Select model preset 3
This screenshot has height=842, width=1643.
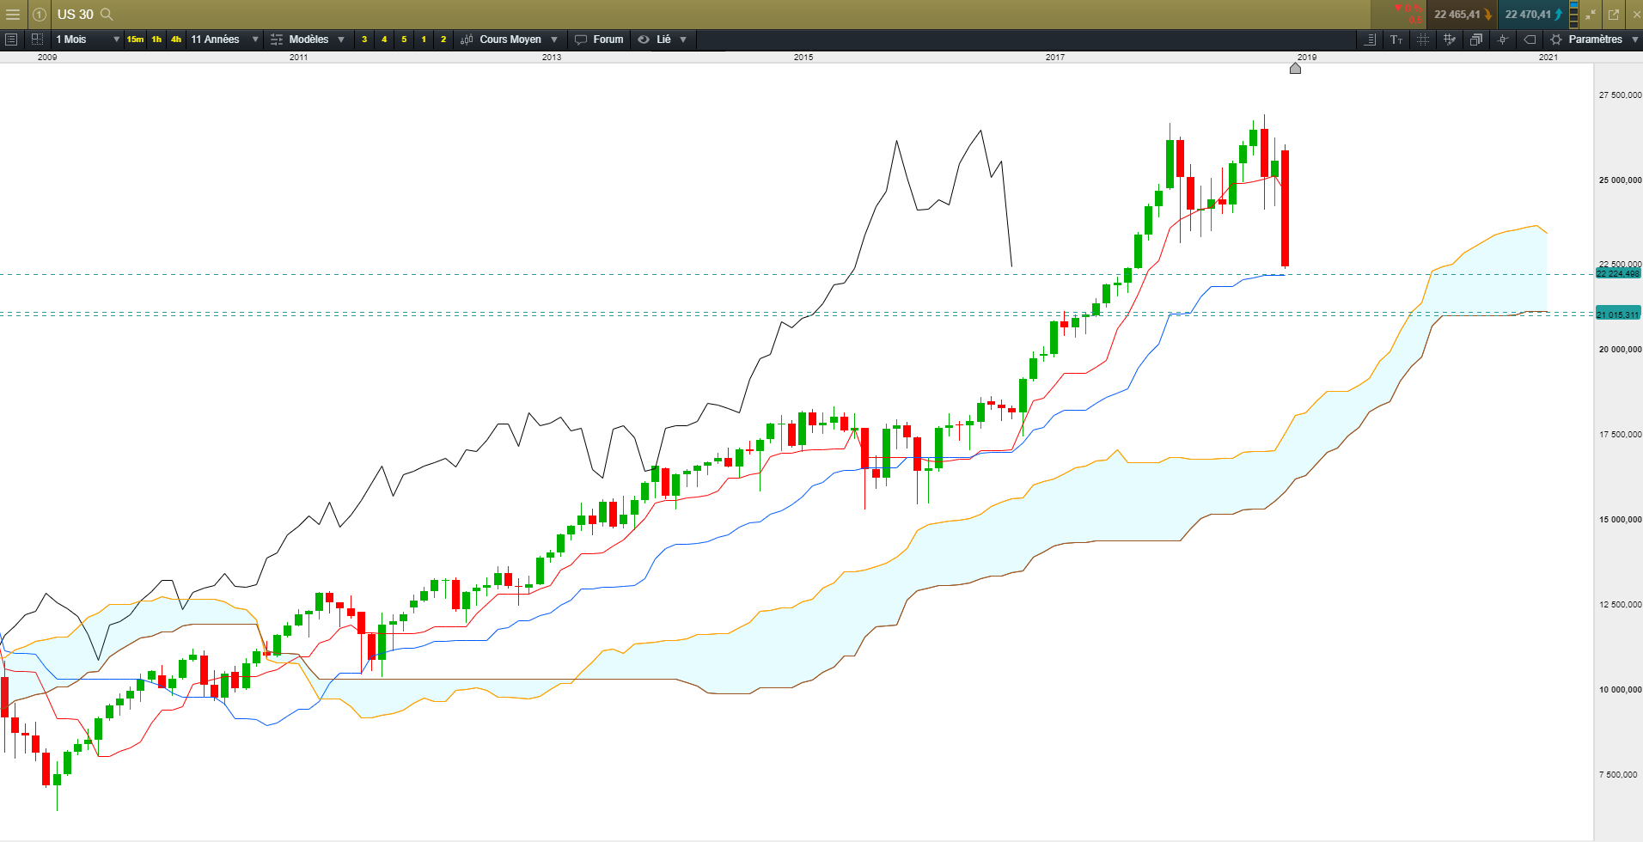pos(364,40)
